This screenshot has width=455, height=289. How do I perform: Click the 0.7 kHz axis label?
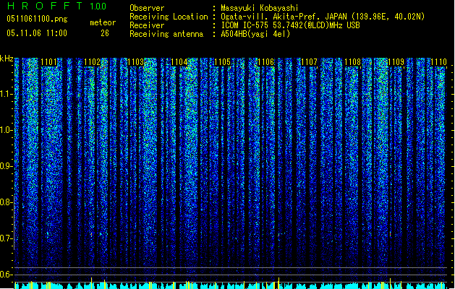click(x=6, y=238)
